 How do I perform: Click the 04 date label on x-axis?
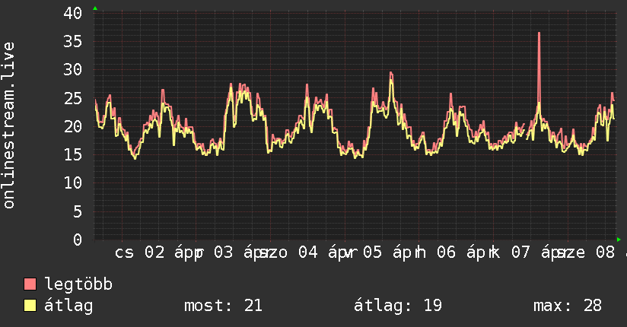click(x=308, y=252)
